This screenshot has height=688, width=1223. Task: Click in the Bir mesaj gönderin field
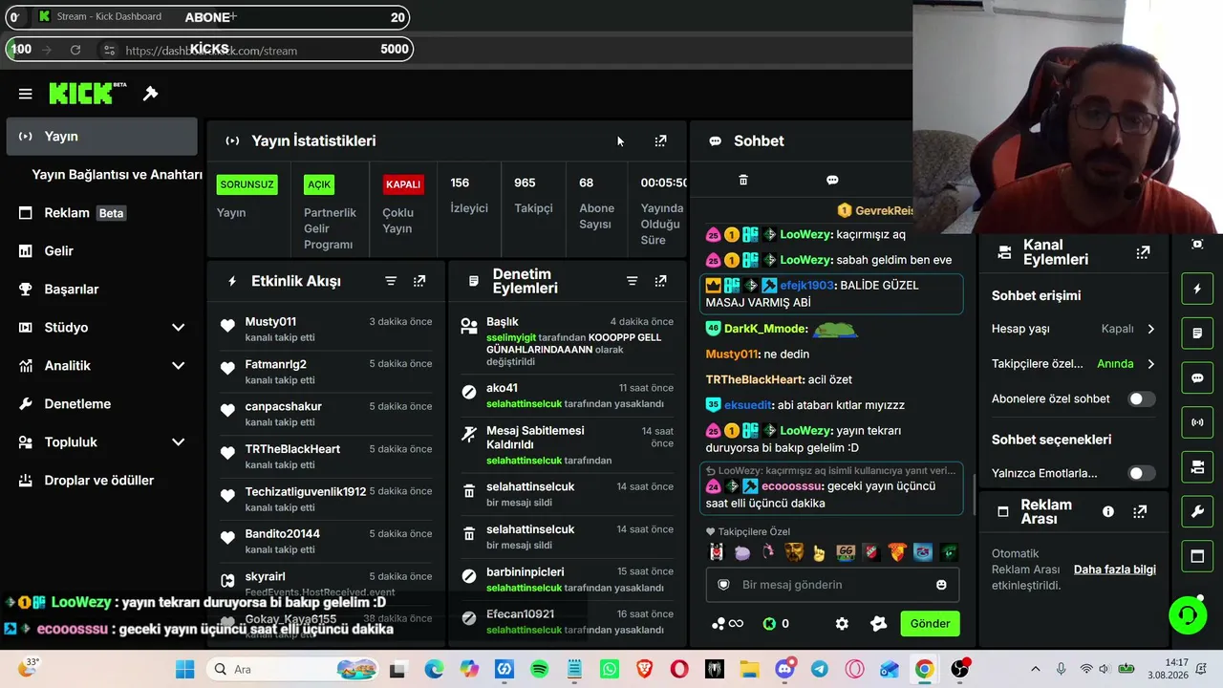pyautogui.click(x=832, y=585)
